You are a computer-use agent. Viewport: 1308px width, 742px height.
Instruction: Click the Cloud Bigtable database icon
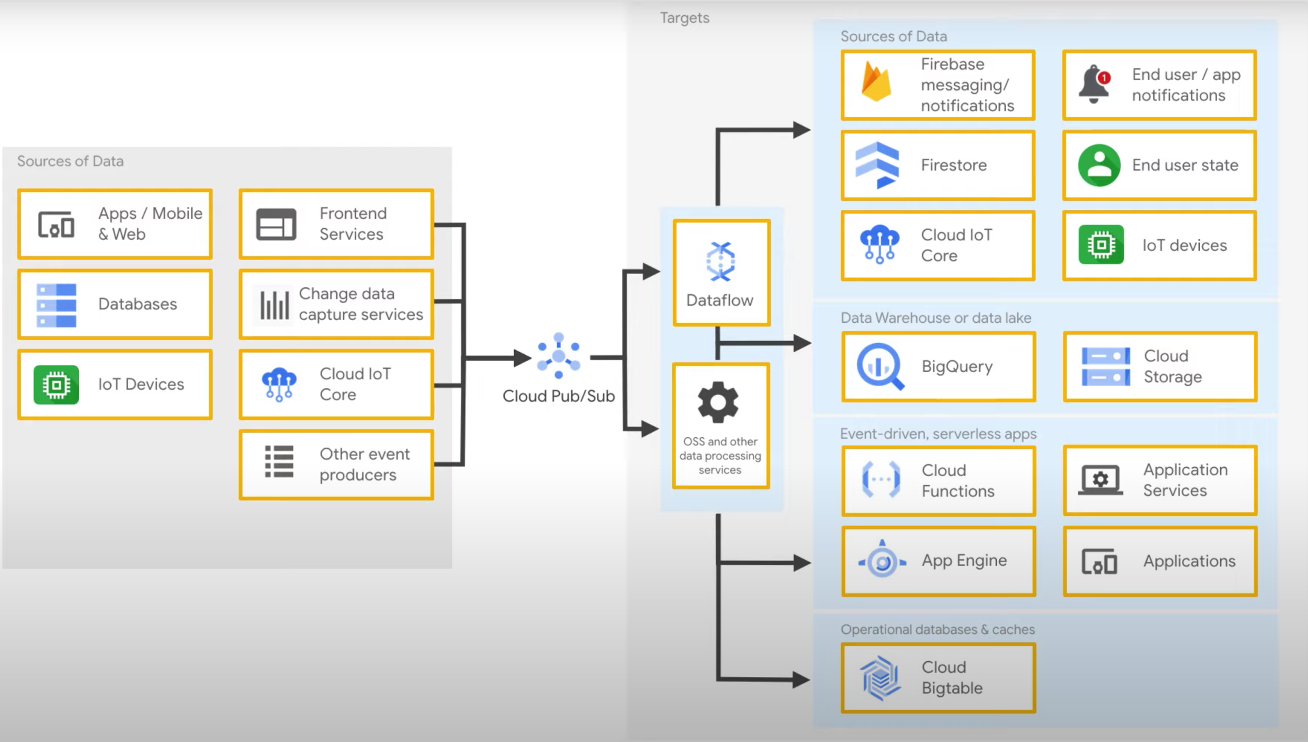881,678
